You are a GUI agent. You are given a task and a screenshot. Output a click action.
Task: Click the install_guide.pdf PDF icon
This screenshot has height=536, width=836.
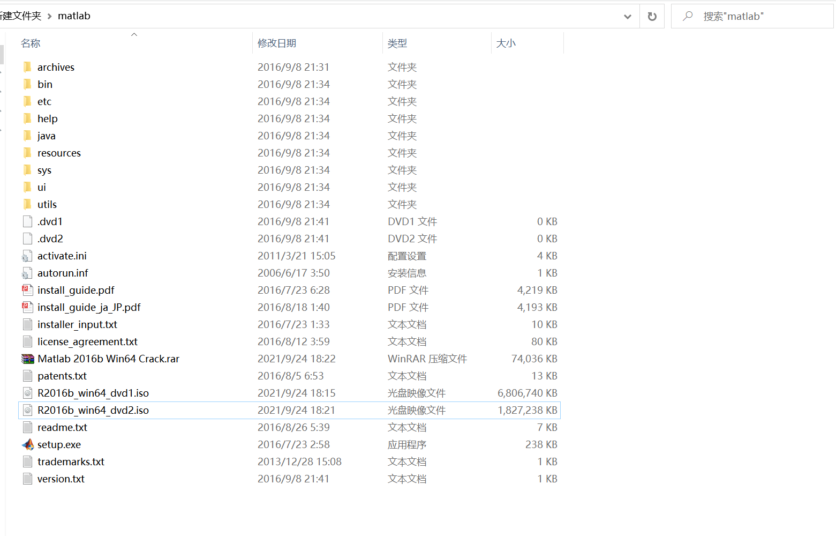[27, 290]
